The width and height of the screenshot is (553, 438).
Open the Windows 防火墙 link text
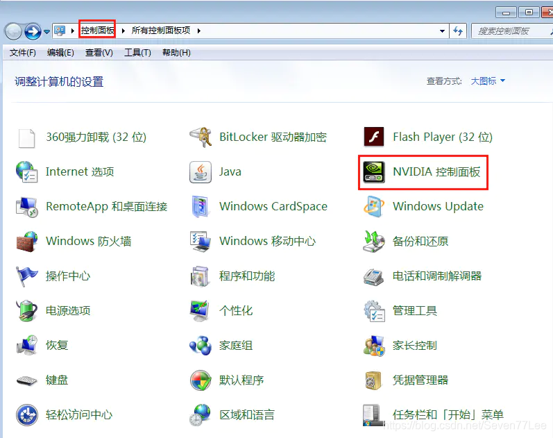tap(89, 242)
